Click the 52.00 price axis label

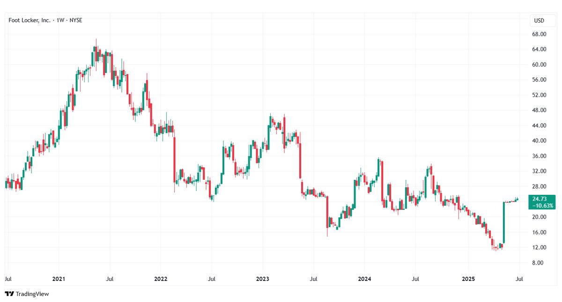click(x=540, y=95)
